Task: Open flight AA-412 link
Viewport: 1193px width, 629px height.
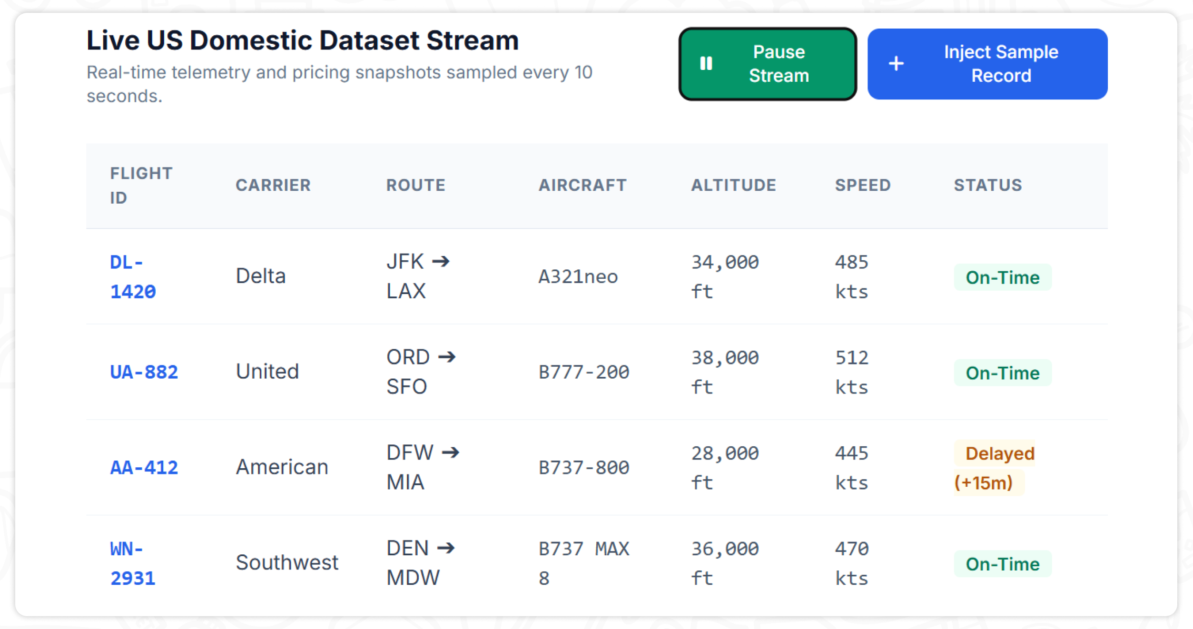Action: [144, 468]
